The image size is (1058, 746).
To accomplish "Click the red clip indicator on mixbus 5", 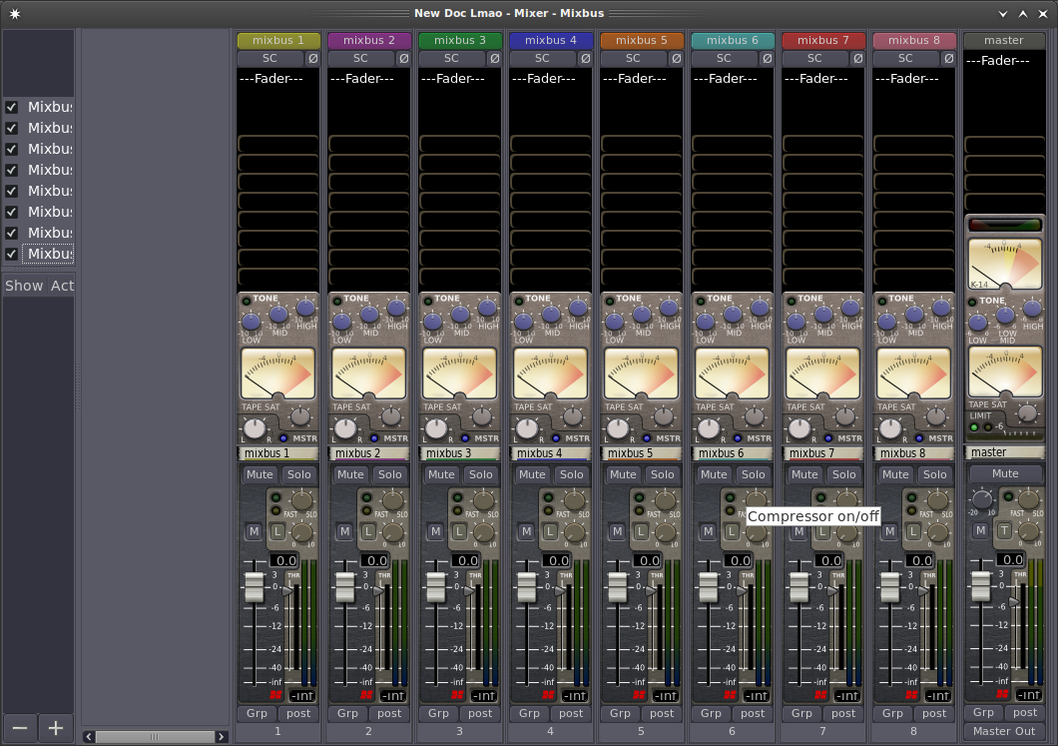I will (x=639, y=694).
